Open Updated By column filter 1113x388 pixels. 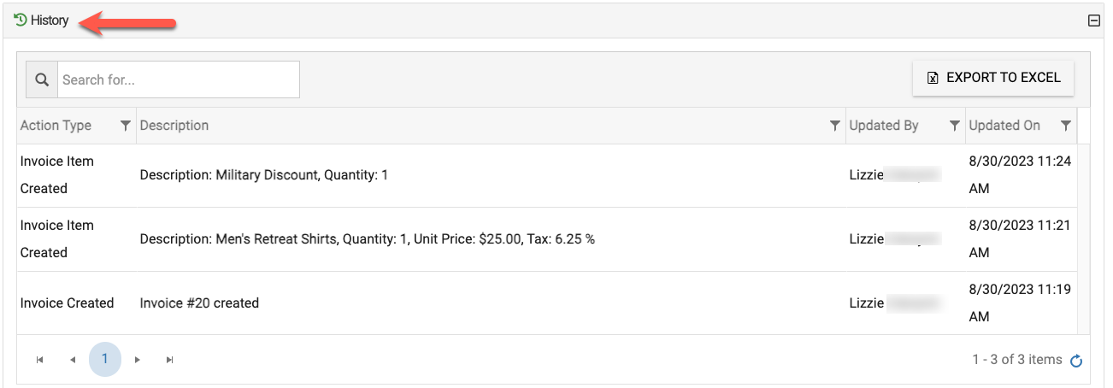click(955, 126)
